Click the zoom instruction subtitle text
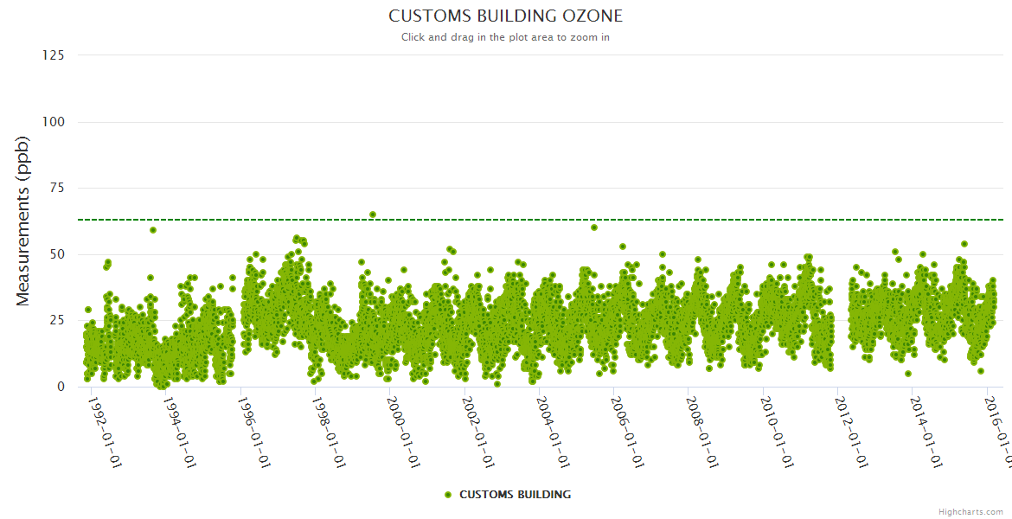 pos(505,37)
